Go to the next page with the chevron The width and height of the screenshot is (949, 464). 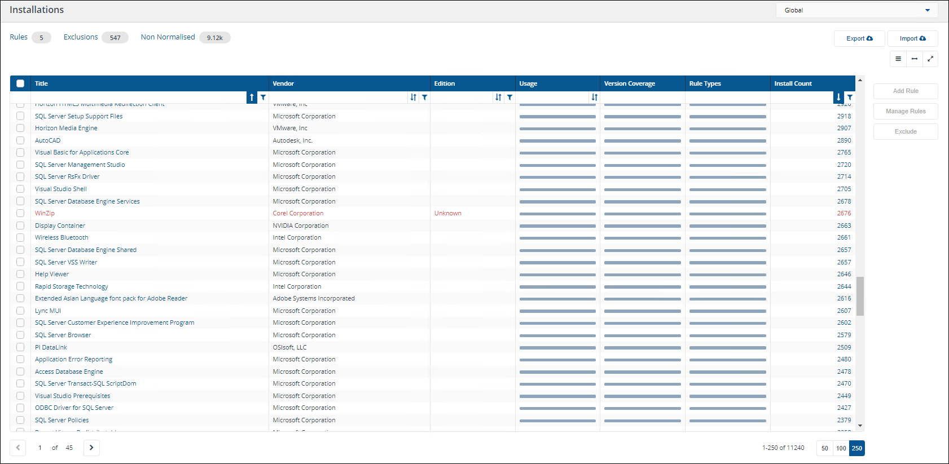[91, 448]
